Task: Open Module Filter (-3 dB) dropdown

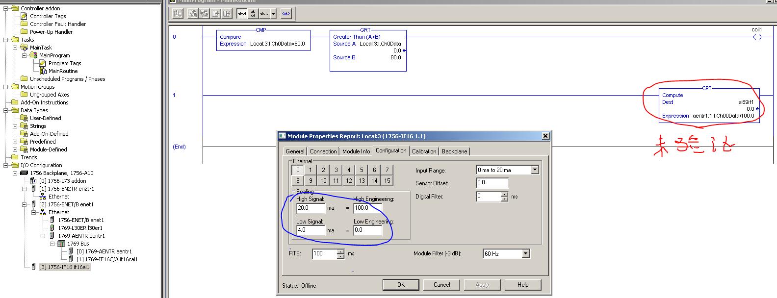Action: coord(525,253)
